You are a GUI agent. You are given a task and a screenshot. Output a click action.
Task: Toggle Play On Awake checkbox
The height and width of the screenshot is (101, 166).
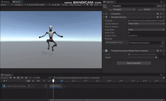[129, 27]
